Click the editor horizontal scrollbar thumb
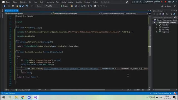Screen dimensions: 178x100 click(78, 90)
